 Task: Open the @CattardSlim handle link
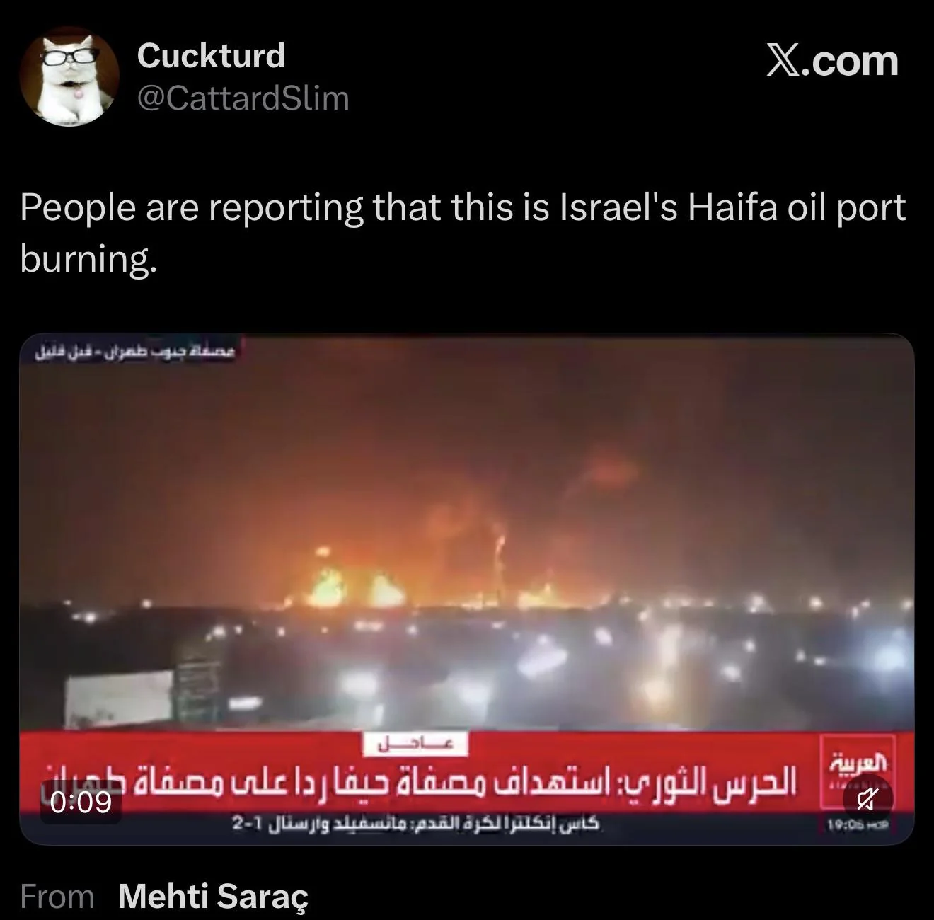pos(243,98)
